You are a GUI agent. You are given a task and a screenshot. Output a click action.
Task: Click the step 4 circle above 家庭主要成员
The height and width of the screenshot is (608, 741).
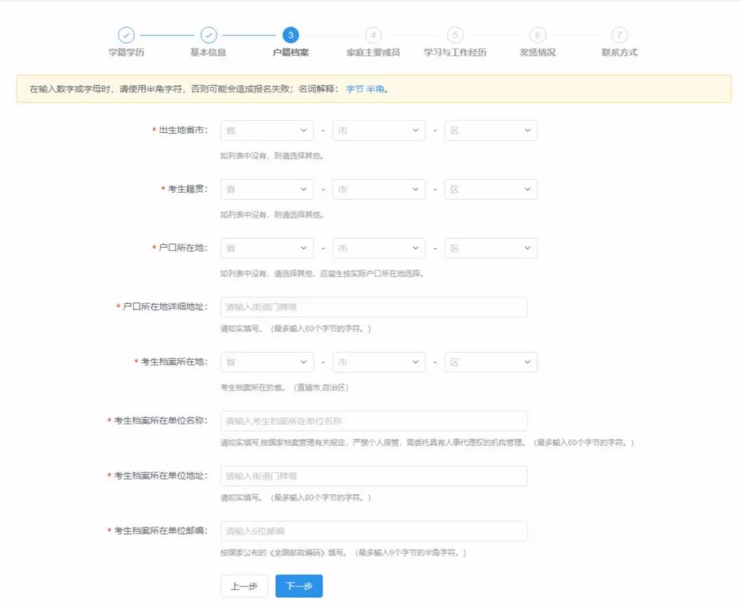coord(374,34)
